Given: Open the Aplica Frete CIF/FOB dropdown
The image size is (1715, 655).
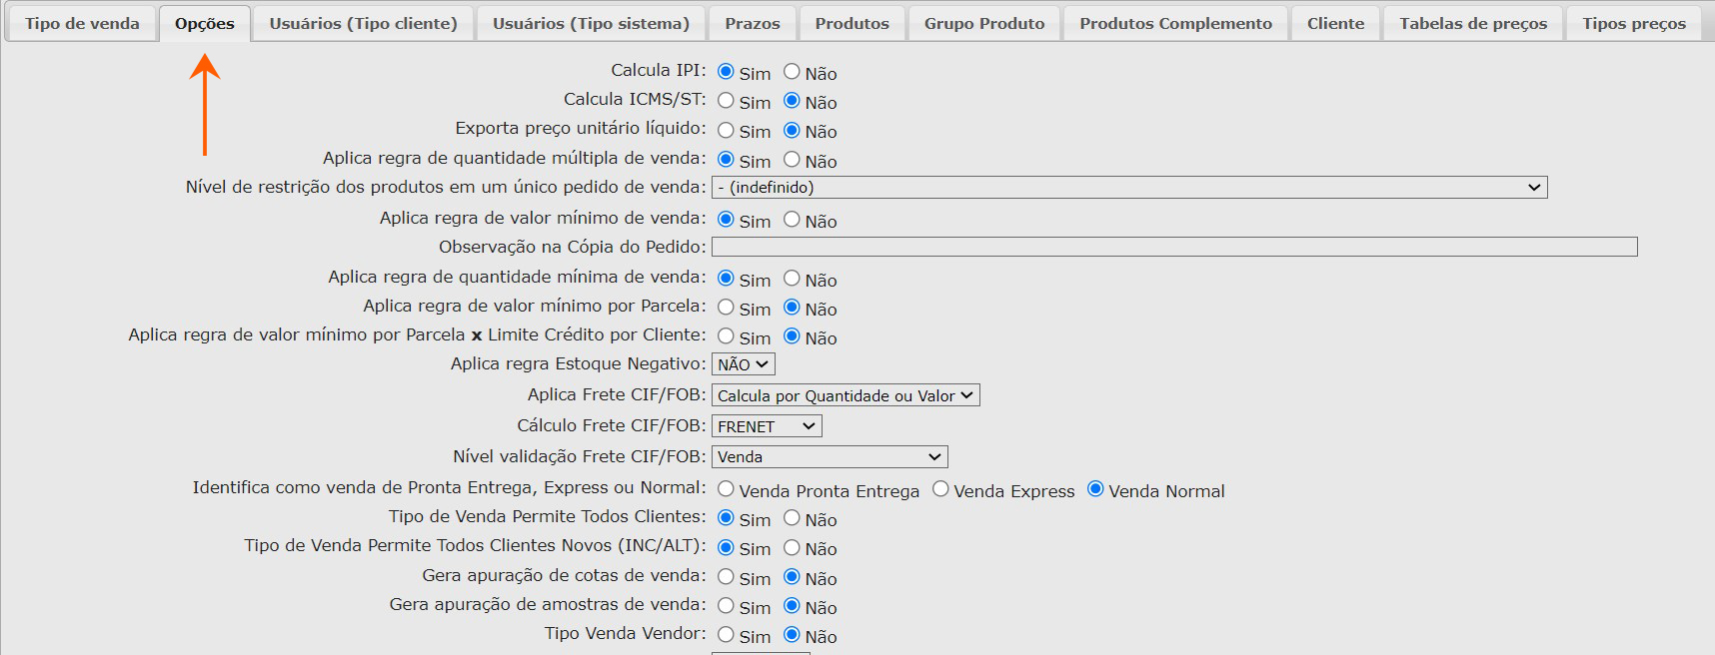Looking at the screenshot, I should point(845,395).
